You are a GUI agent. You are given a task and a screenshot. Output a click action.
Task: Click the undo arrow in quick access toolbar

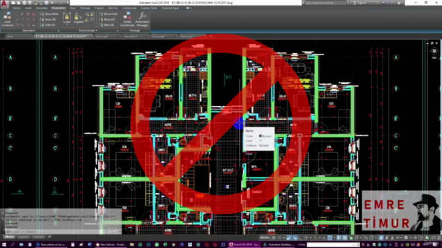[52, 3]
